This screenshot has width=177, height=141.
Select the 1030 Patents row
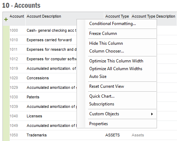[43, 97]
